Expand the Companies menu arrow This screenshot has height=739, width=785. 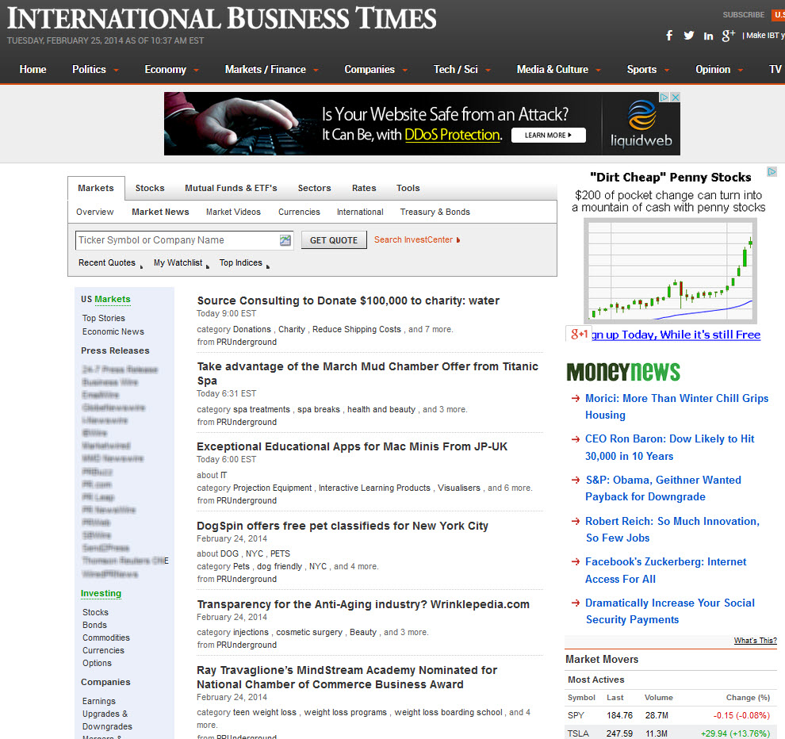point(405,70)
